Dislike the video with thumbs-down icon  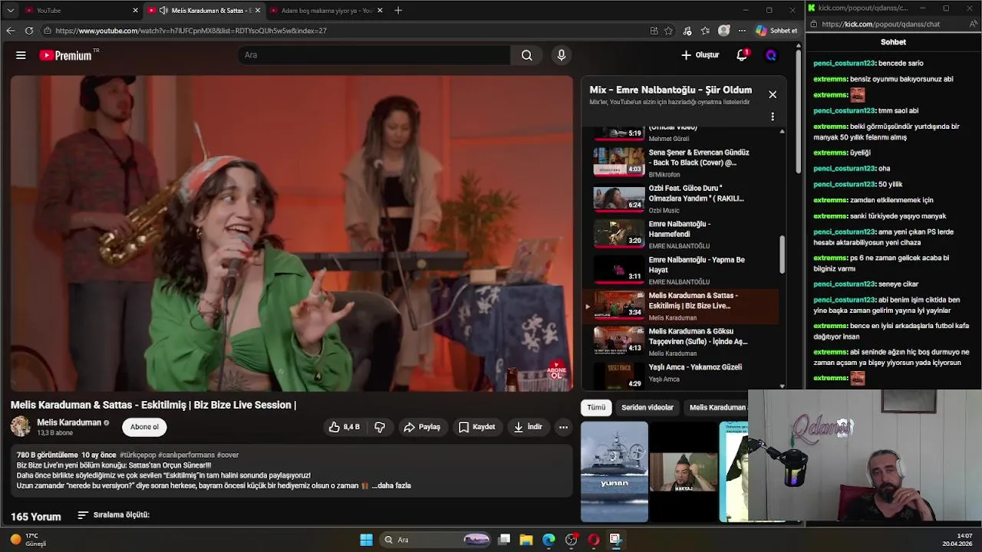click(x=380, y=427)
